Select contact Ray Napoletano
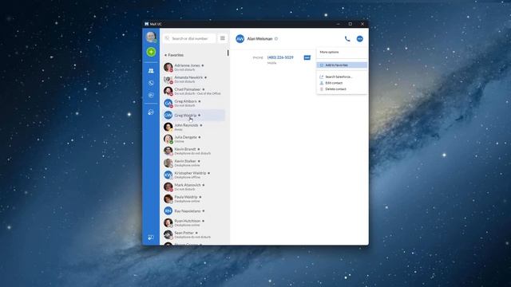The image size is (511, 287). (194, 210)
